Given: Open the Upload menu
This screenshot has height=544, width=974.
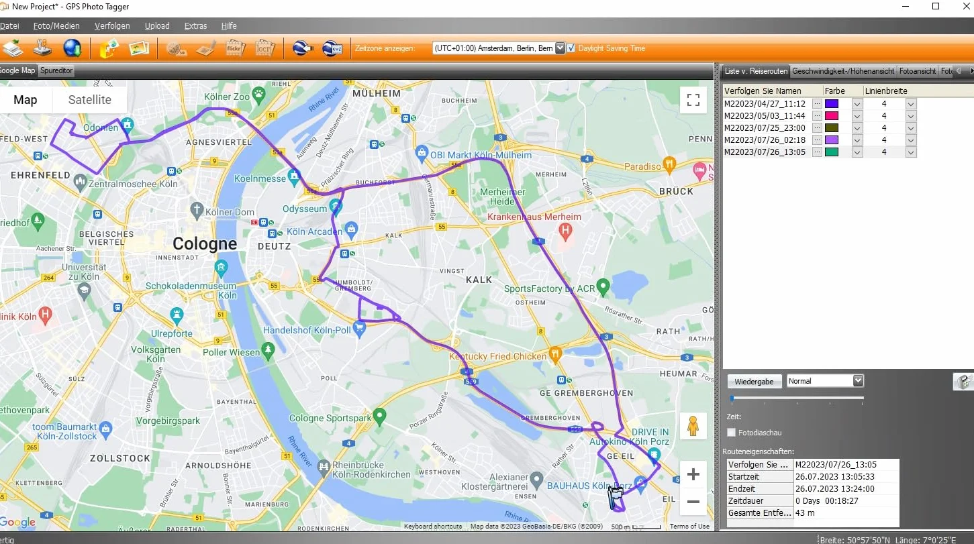Looking at the screenshot, I should click(157, 26).
